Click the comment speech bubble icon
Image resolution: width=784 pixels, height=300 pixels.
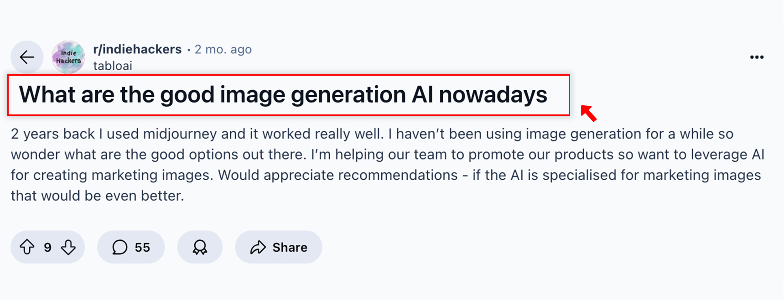(119, 247)
